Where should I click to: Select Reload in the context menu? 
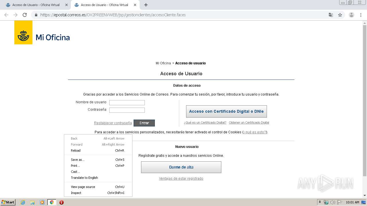98,150
